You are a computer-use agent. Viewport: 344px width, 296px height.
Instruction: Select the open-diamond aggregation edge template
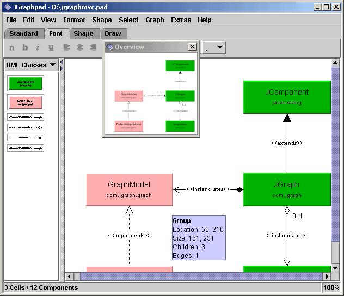(x=26, y=117)
